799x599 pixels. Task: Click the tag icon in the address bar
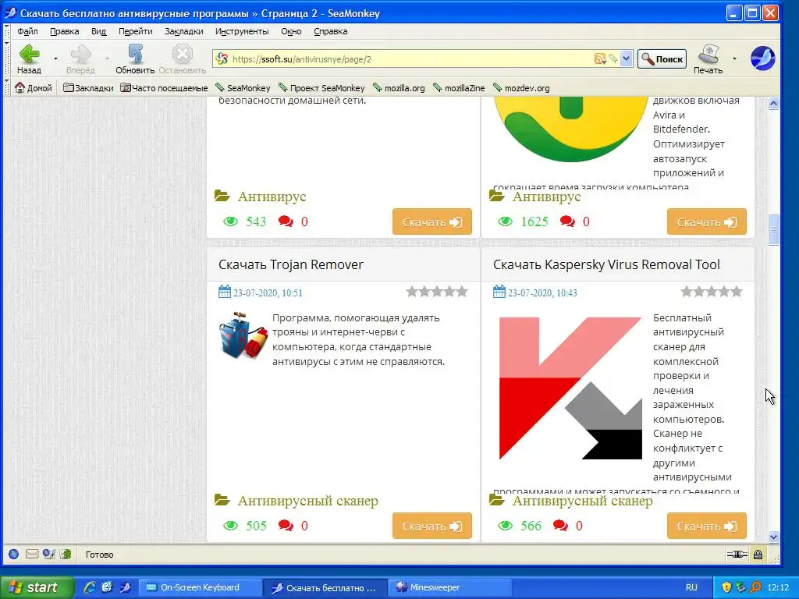613,59
